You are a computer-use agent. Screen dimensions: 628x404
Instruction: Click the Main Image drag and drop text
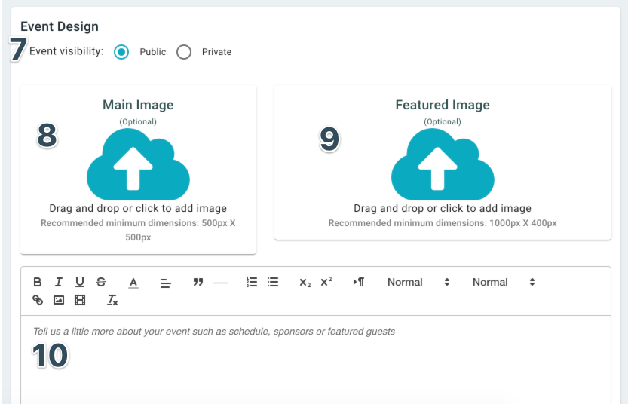[x=138, y=208]
